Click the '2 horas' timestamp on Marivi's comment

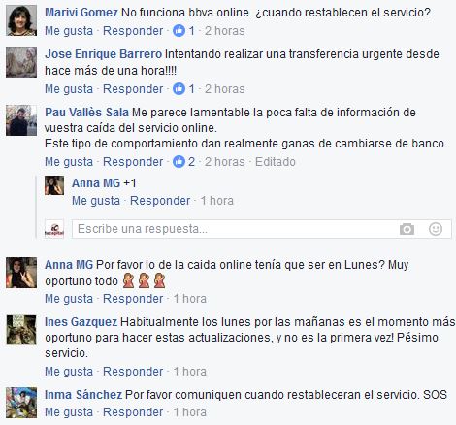[225, 31]
